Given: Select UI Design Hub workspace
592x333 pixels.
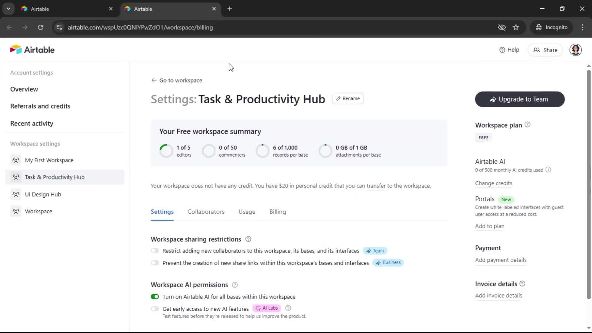Looking at the screenshot, I should coord(65,194).
